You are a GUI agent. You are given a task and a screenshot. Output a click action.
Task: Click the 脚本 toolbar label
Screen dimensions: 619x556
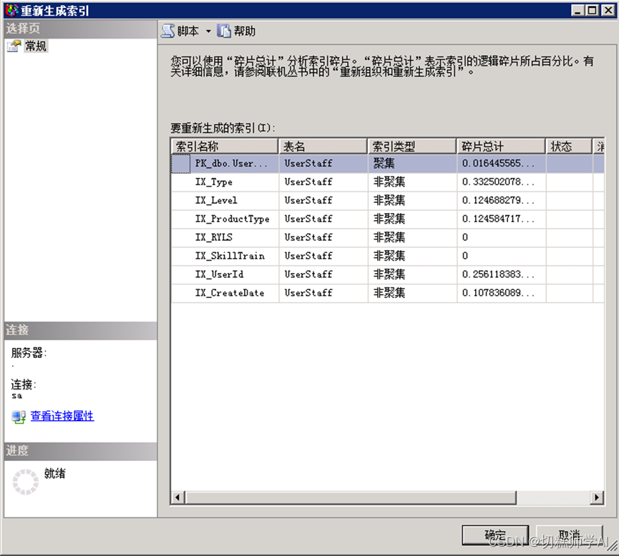[x=188, y=31]
